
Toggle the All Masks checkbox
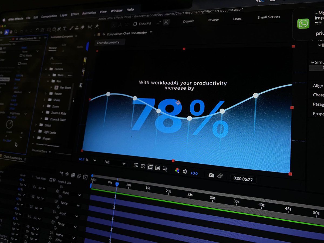pos(21,55)
